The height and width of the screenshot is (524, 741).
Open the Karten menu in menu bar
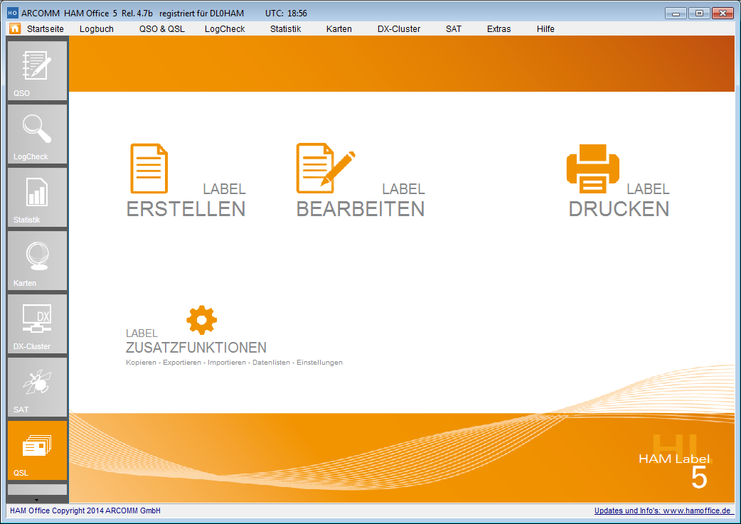coord(338,29)
